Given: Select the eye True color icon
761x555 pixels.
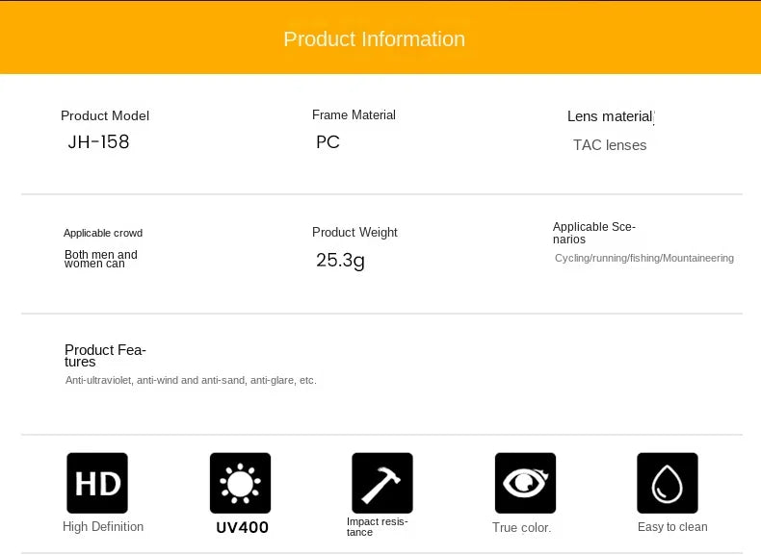Looking at the screenshot, I should point(525,483).
